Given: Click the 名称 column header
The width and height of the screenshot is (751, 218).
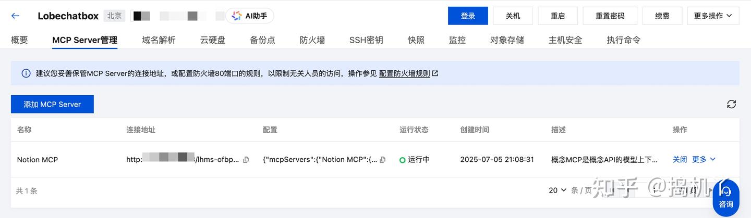Looking at the screenshot, I should pos(25,130).
